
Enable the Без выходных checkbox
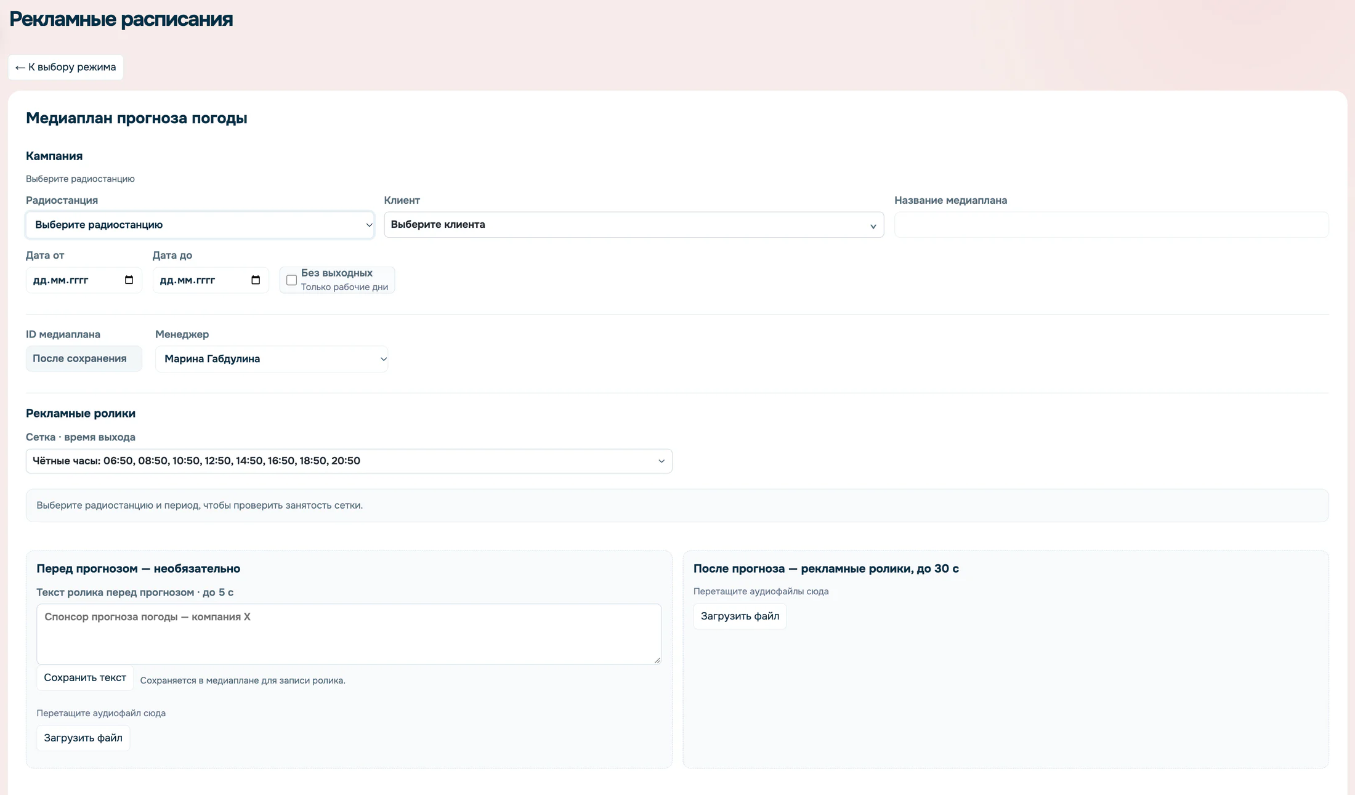click(x=292, y=280)
